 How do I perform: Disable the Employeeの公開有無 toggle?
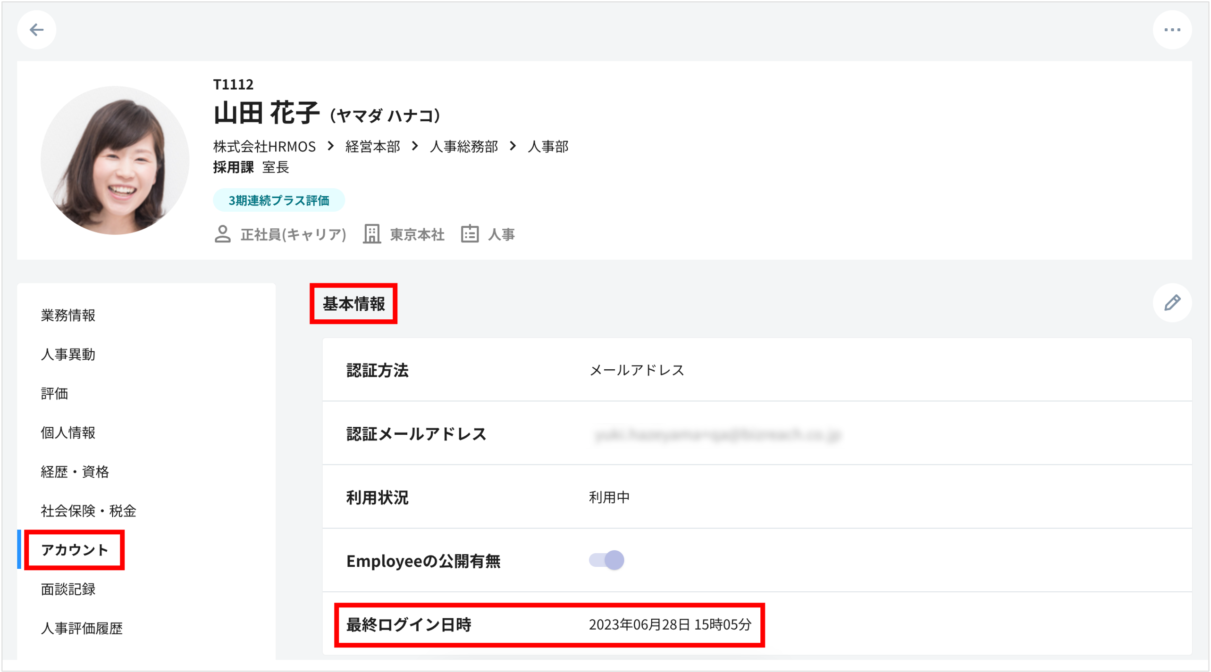[605, 561]
